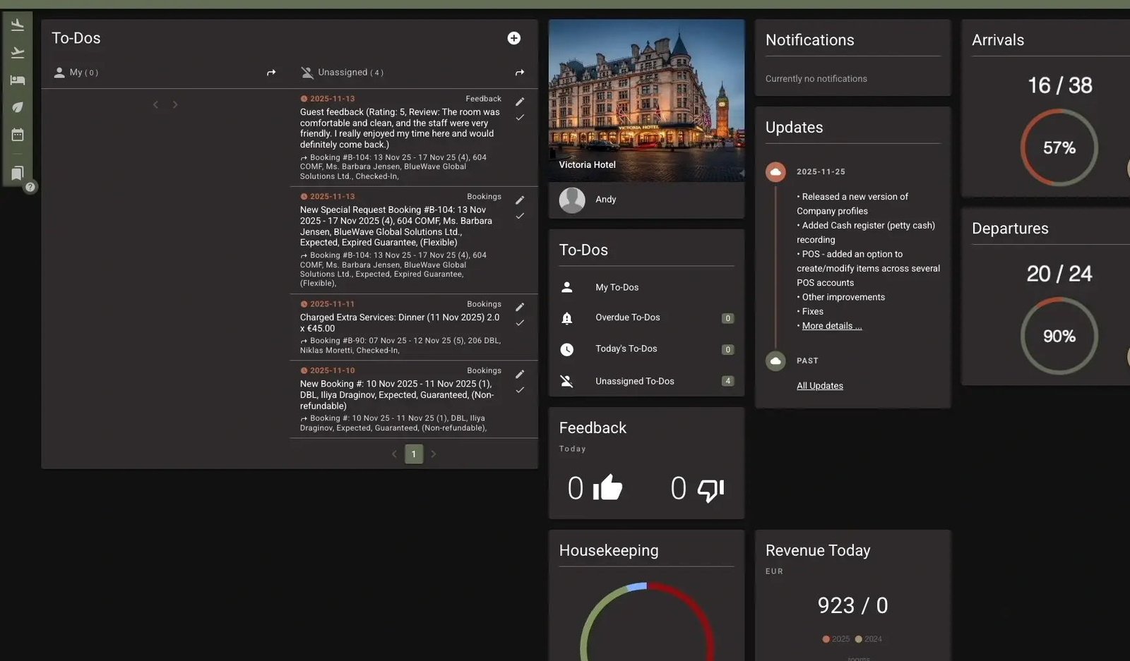1130x661 pixels.
Task: Open the bed rooms sidebar icon
Action: pos(18,80)
